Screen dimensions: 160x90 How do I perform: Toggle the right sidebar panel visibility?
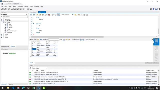158,9
